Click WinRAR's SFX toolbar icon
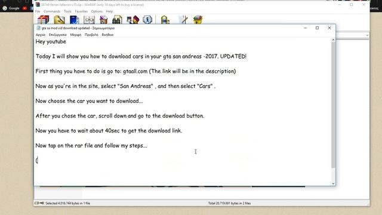 tap(198, 20)
